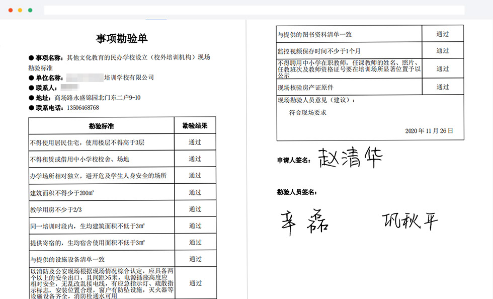Click 通过 in the 生均建筑面积 row
The height and width of the screenshot is (299, 493).
coord(195,226)
